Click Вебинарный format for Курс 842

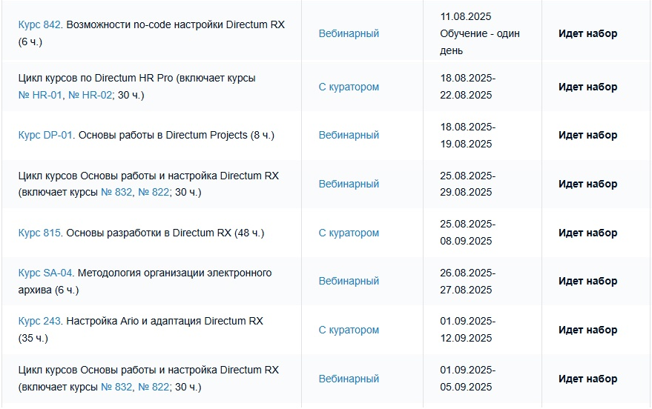pos(349,33)
